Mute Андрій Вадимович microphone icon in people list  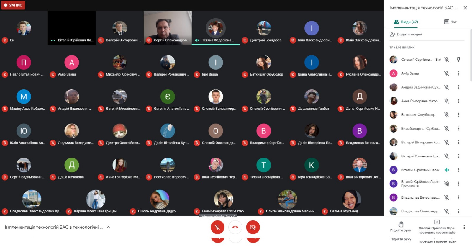tap(447, 87)
